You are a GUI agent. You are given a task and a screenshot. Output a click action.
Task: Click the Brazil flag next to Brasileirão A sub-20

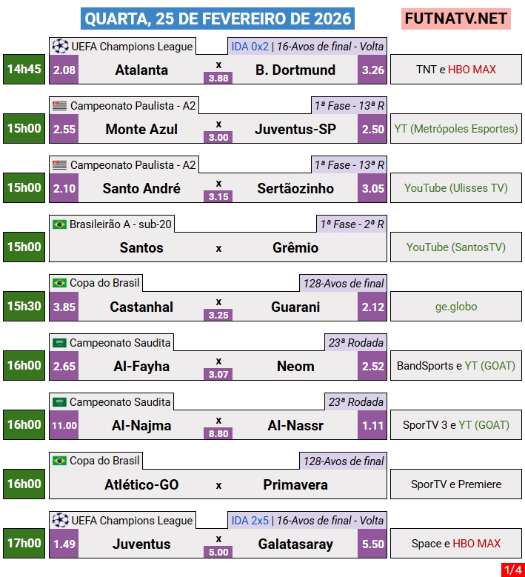[x=60, y=224]
